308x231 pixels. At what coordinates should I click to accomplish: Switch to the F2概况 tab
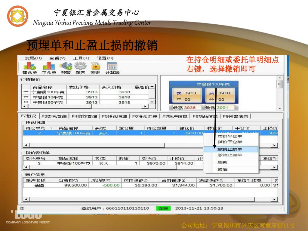29,116
